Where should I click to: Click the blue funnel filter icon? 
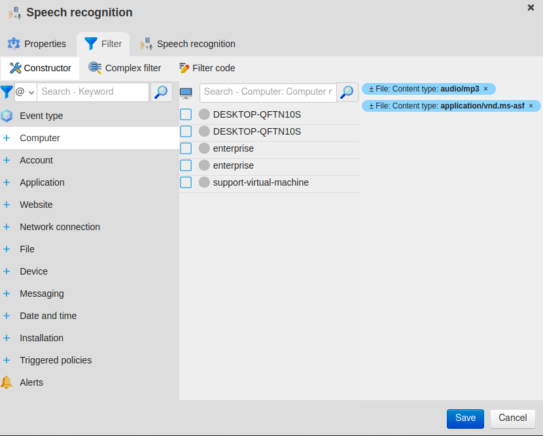7,92
